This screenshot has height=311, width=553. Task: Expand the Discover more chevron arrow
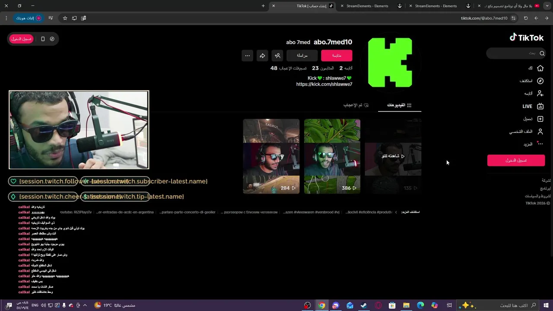[396, 212]
